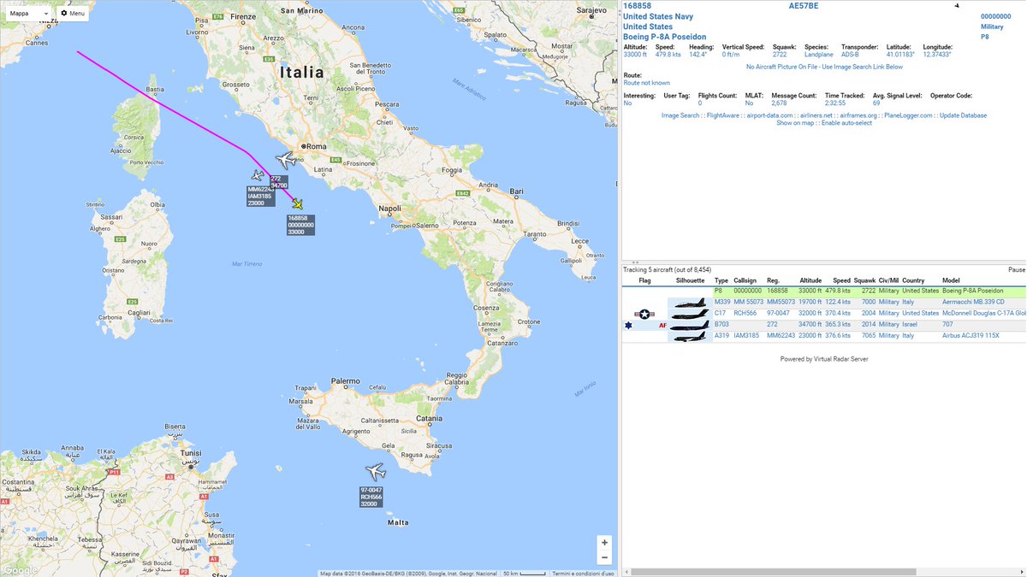Select the Aermacchi MB.339 CD row
Screen dimensions: 1027x577
coord(824,302)
